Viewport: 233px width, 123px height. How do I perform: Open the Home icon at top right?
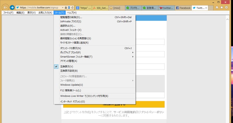pyautogui.click(x=217, y=8)
